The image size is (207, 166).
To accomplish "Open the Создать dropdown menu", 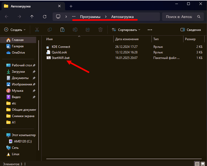I will 15,30.
